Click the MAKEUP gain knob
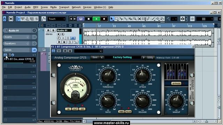This screenshot has width=223, height=125. tap(176, 101)
